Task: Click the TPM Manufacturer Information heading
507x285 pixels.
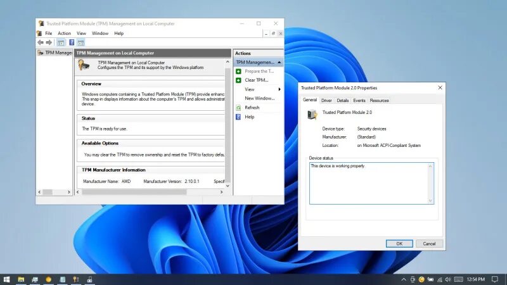Action: tap(113, 170)
